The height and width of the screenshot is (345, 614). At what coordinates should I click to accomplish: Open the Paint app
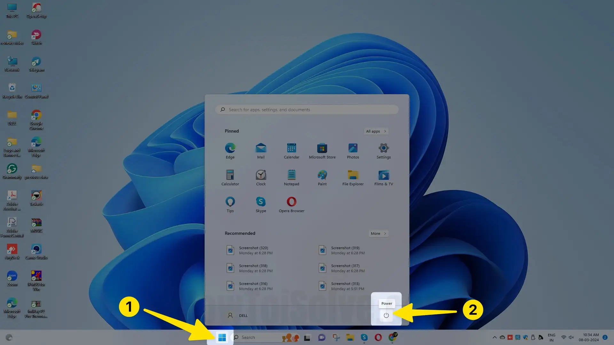322,178
